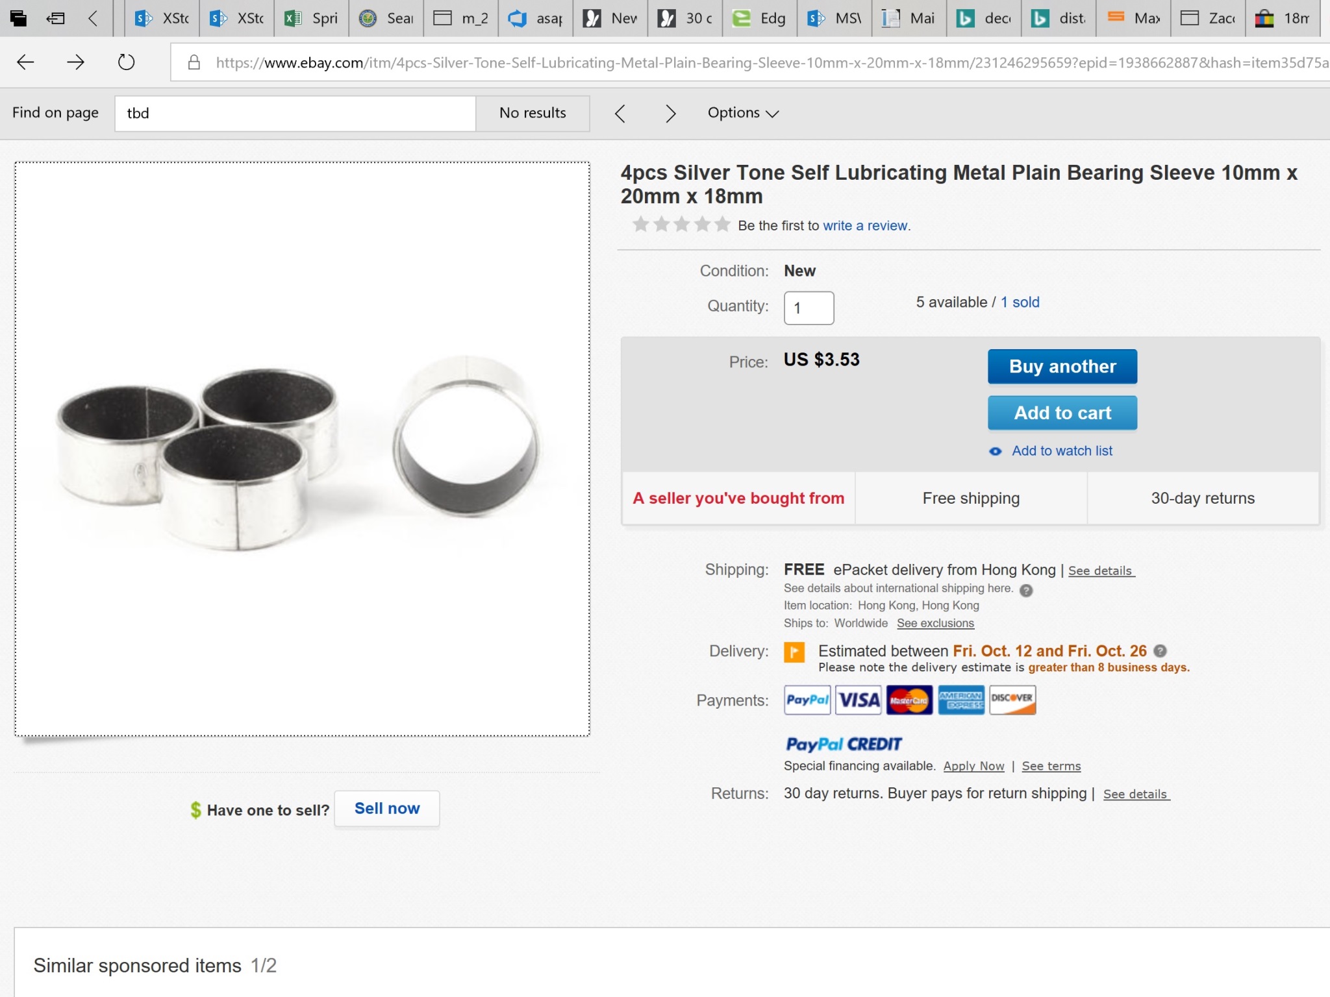Click the tab actions icon at top-left
The image size is (1330, 997).
tap(19, 18)
